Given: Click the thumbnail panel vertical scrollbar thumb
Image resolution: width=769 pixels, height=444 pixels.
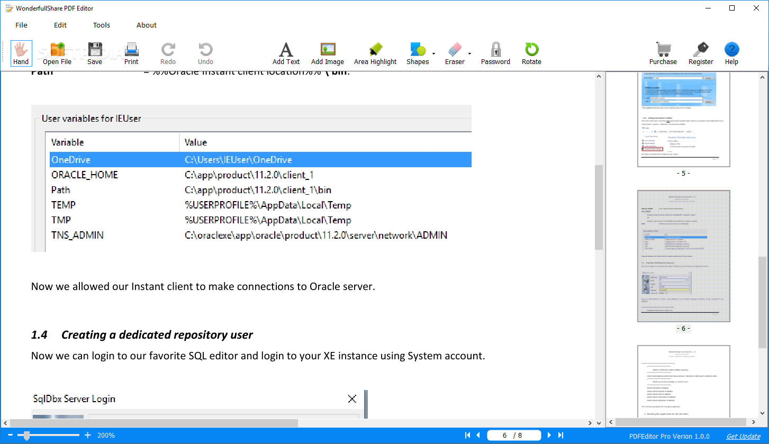Looking at the screenshot, I should coord(762,302).
